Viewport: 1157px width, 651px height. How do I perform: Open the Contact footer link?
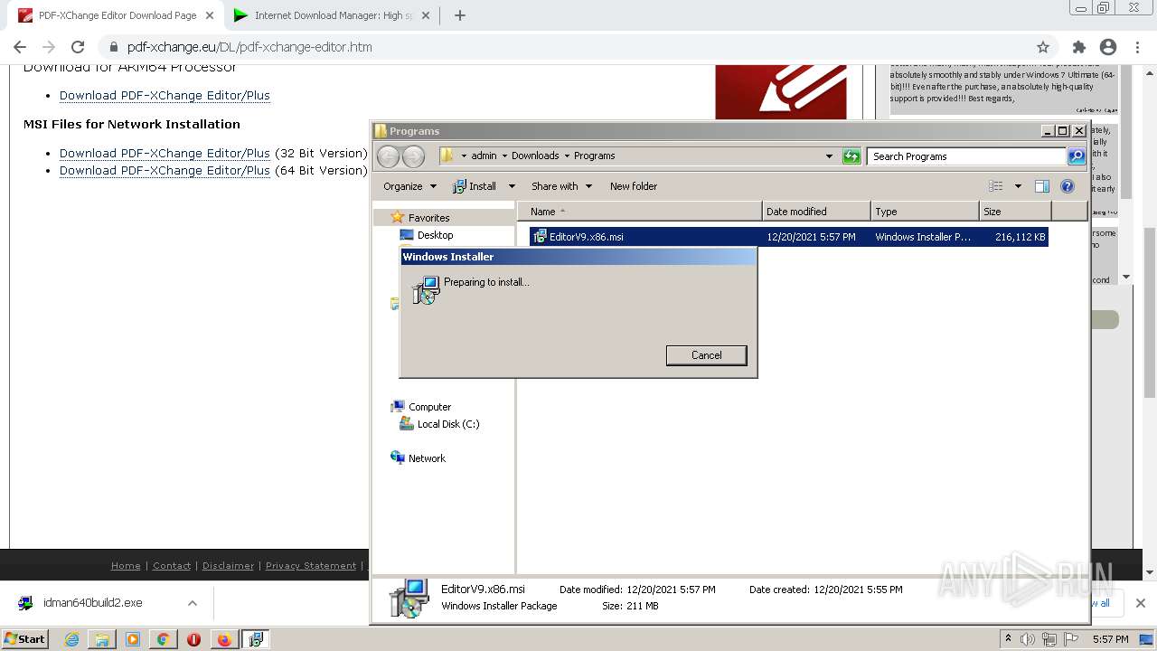pyautogui.click(x=172, y=565)
